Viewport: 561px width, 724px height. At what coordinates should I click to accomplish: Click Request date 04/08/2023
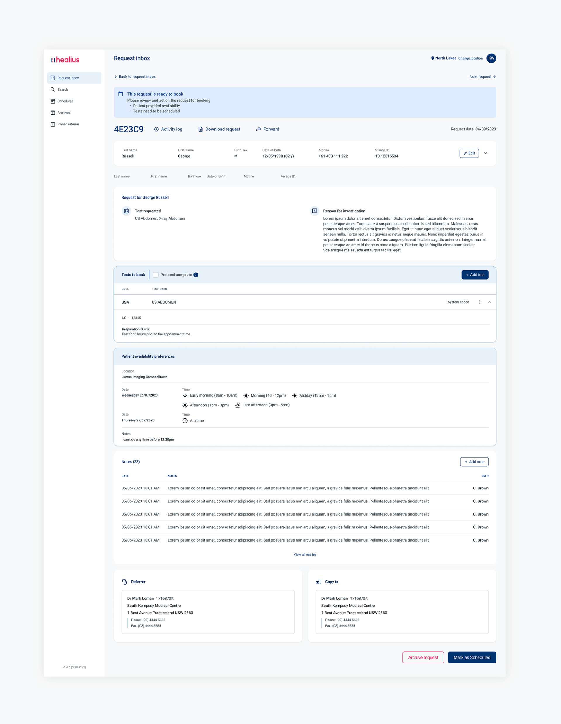tap(473, 129)
